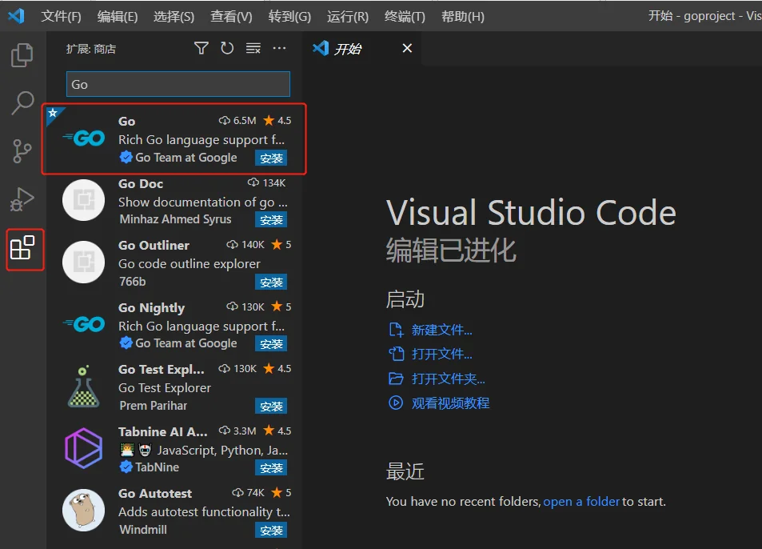Click the 766b publisher name

[132, 281]
